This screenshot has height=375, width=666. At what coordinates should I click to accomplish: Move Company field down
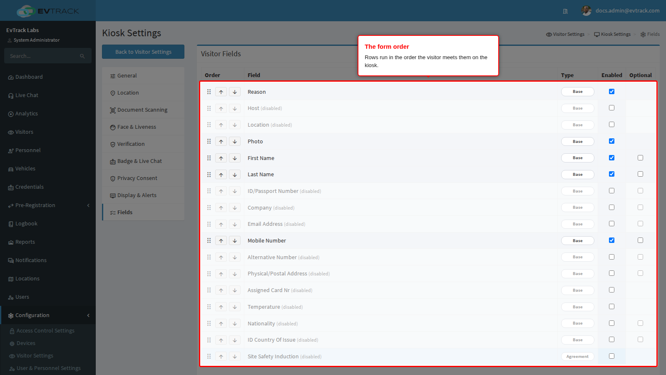[235, 207]
